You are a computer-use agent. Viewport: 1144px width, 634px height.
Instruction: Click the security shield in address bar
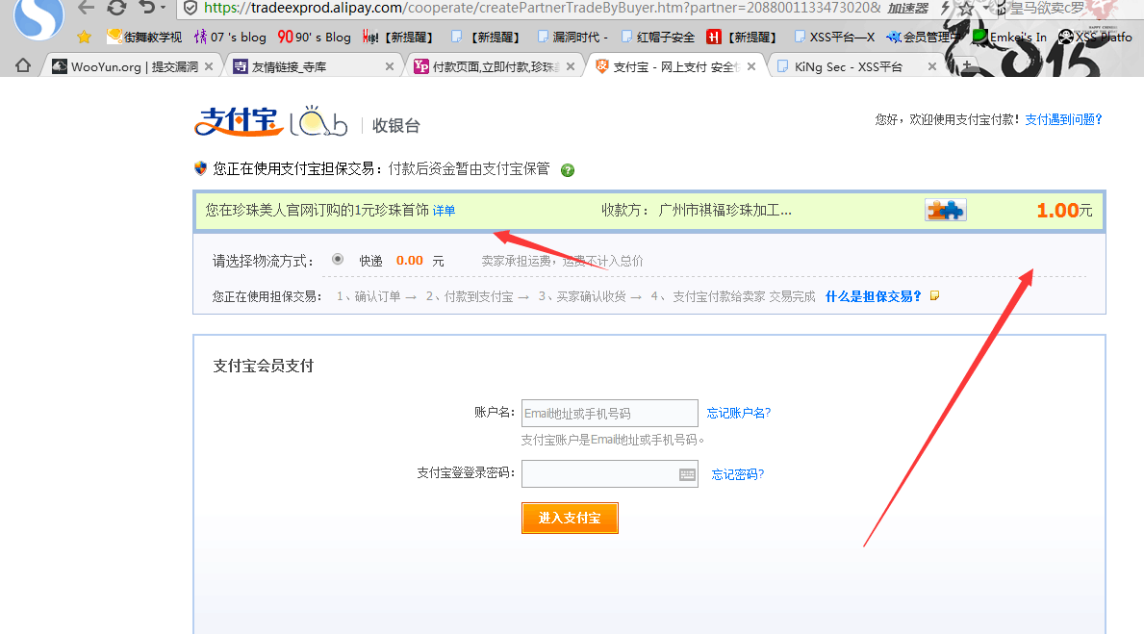click(190, 8)
